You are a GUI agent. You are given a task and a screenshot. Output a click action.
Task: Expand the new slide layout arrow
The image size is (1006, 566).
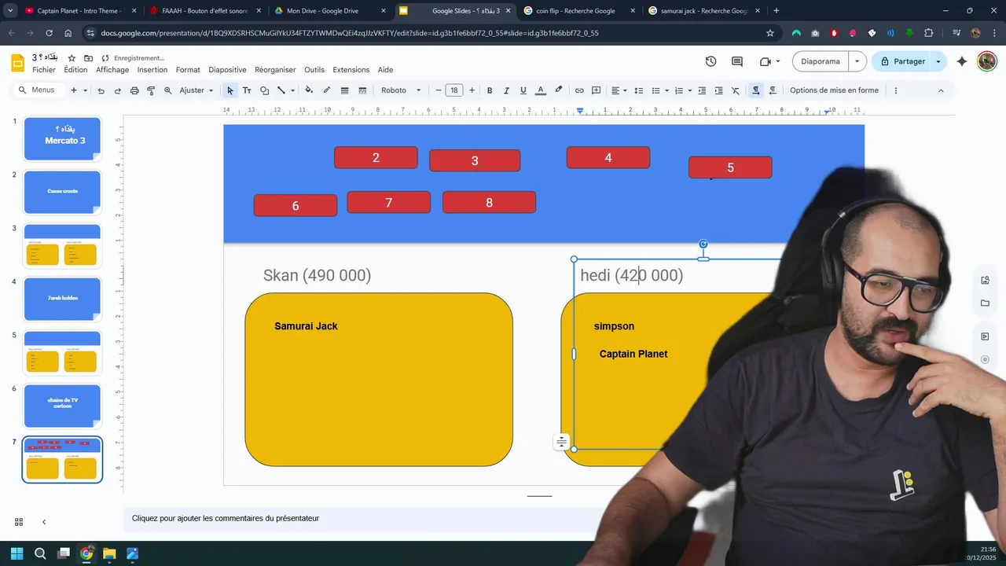85,90
